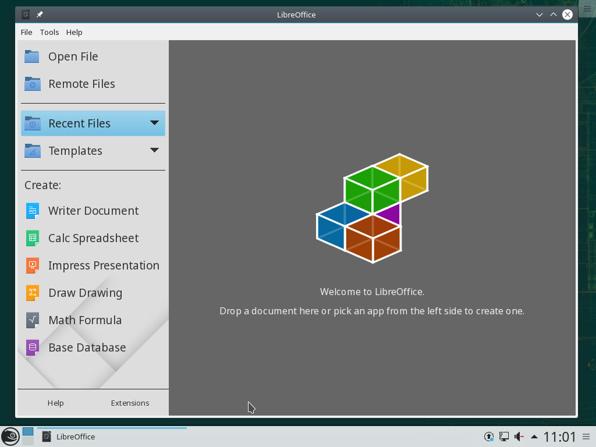Click the Help button at the bottom

[56, 402]
